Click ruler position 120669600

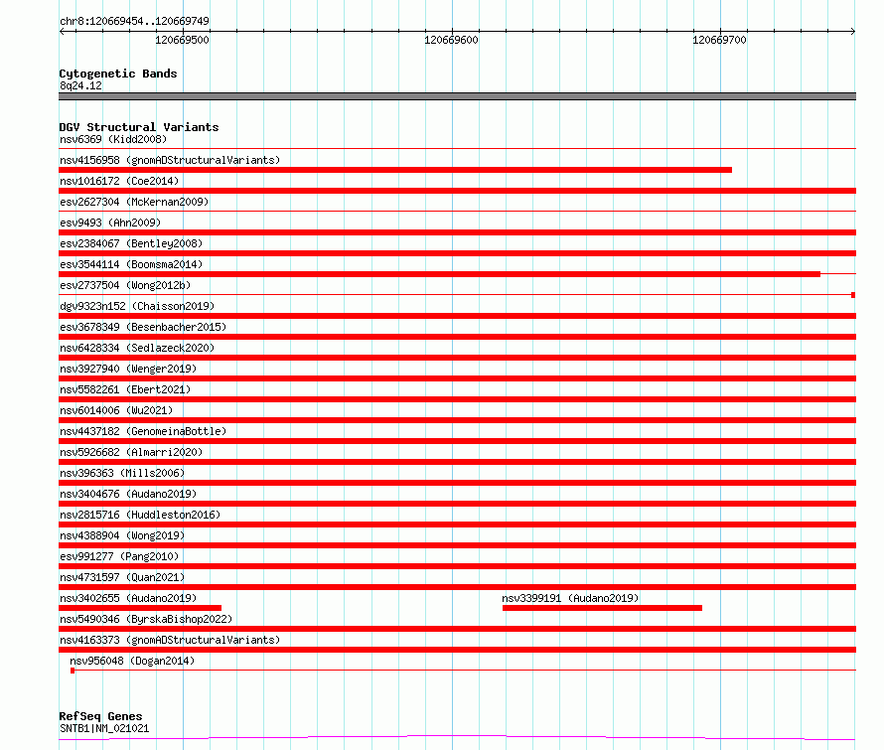451,40
